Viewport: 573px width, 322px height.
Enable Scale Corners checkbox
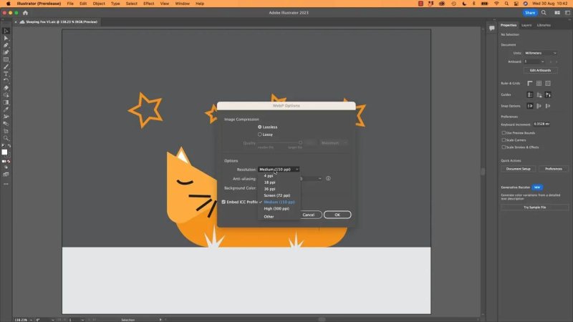504,140
